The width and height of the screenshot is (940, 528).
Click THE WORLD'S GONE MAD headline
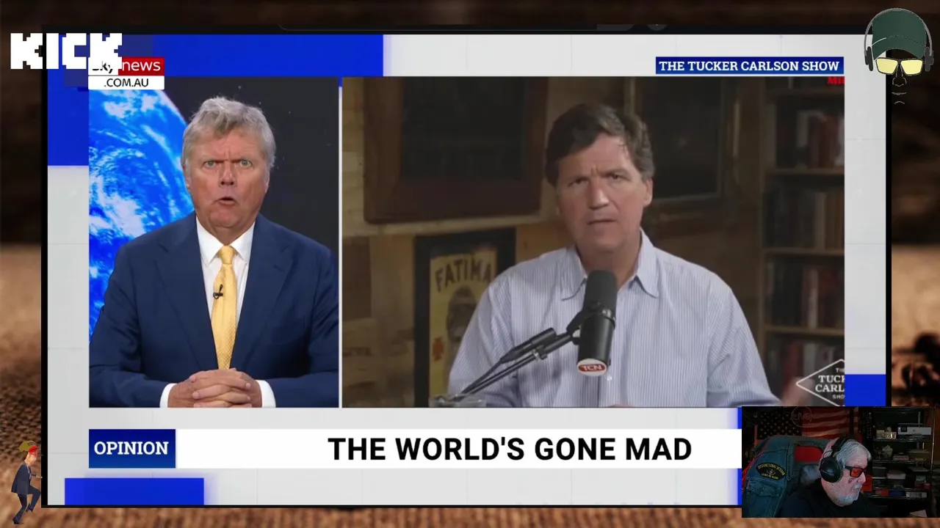510,449
